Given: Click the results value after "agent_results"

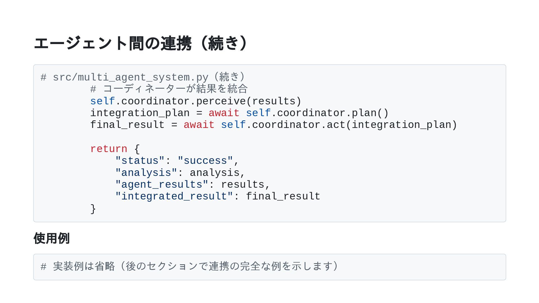Looking at the screenshot, I should pyautogui.click(x=243, y=185).
